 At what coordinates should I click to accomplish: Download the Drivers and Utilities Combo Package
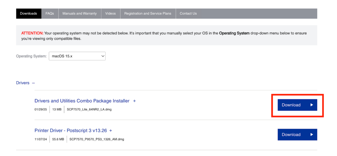coord(297,105)
